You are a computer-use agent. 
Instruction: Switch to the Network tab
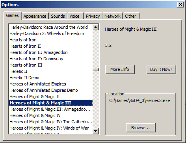pos(112,16)
